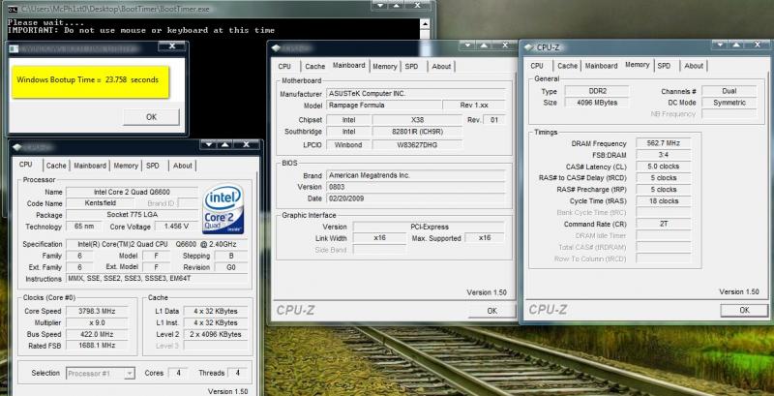Click the Multiplier value x 9.0

(x=97, y=322)
